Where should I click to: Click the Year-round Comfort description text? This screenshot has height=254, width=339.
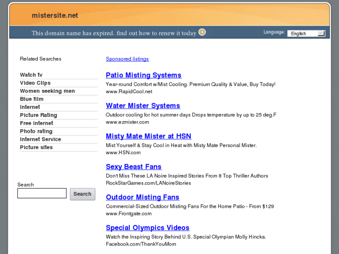pyautogui.click(x=190, y=84)
